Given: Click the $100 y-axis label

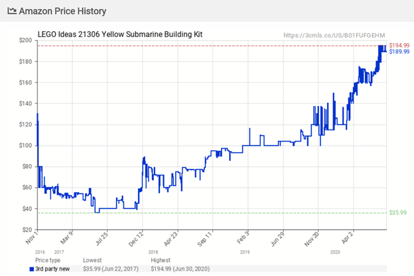Looking at the screenshot, I should (x=25, y=146).
